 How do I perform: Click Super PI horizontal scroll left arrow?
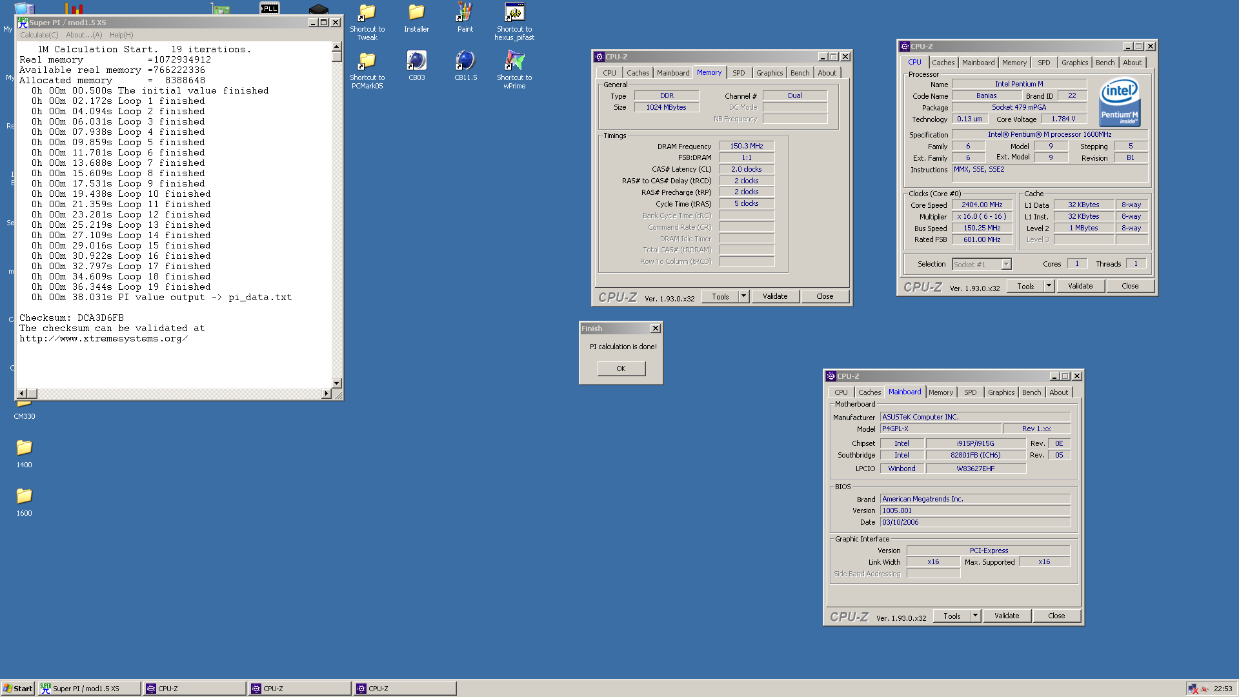pos(21,393)
